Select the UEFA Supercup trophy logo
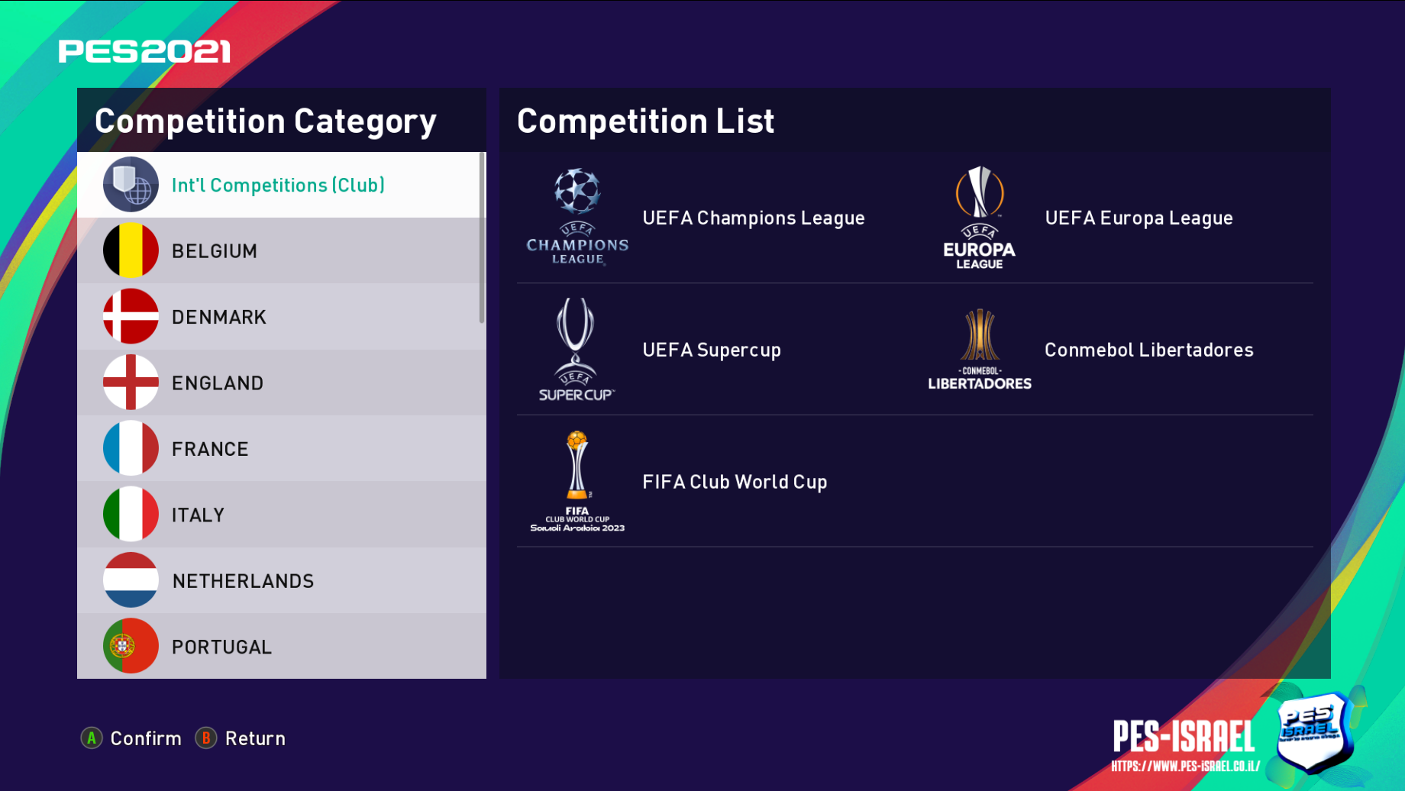Screen dimensions: 1405x791 [577, 350]
